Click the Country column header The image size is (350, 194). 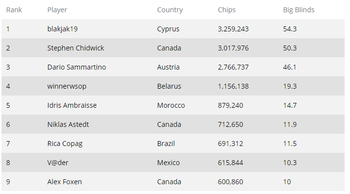(x=170, y=10)
